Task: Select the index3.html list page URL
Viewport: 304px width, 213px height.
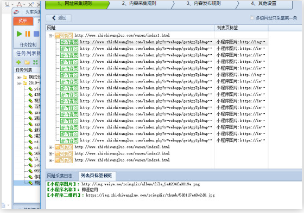Action: pyautogui.click(x=122, y=153)
